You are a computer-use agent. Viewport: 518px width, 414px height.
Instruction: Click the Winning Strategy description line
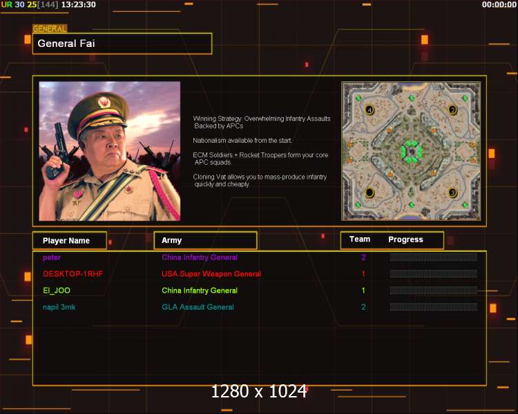[262, 122]
